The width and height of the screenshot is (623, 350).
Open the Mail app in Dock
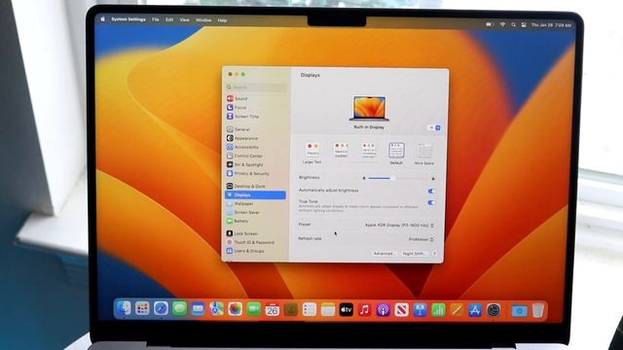tap(198, 308)
